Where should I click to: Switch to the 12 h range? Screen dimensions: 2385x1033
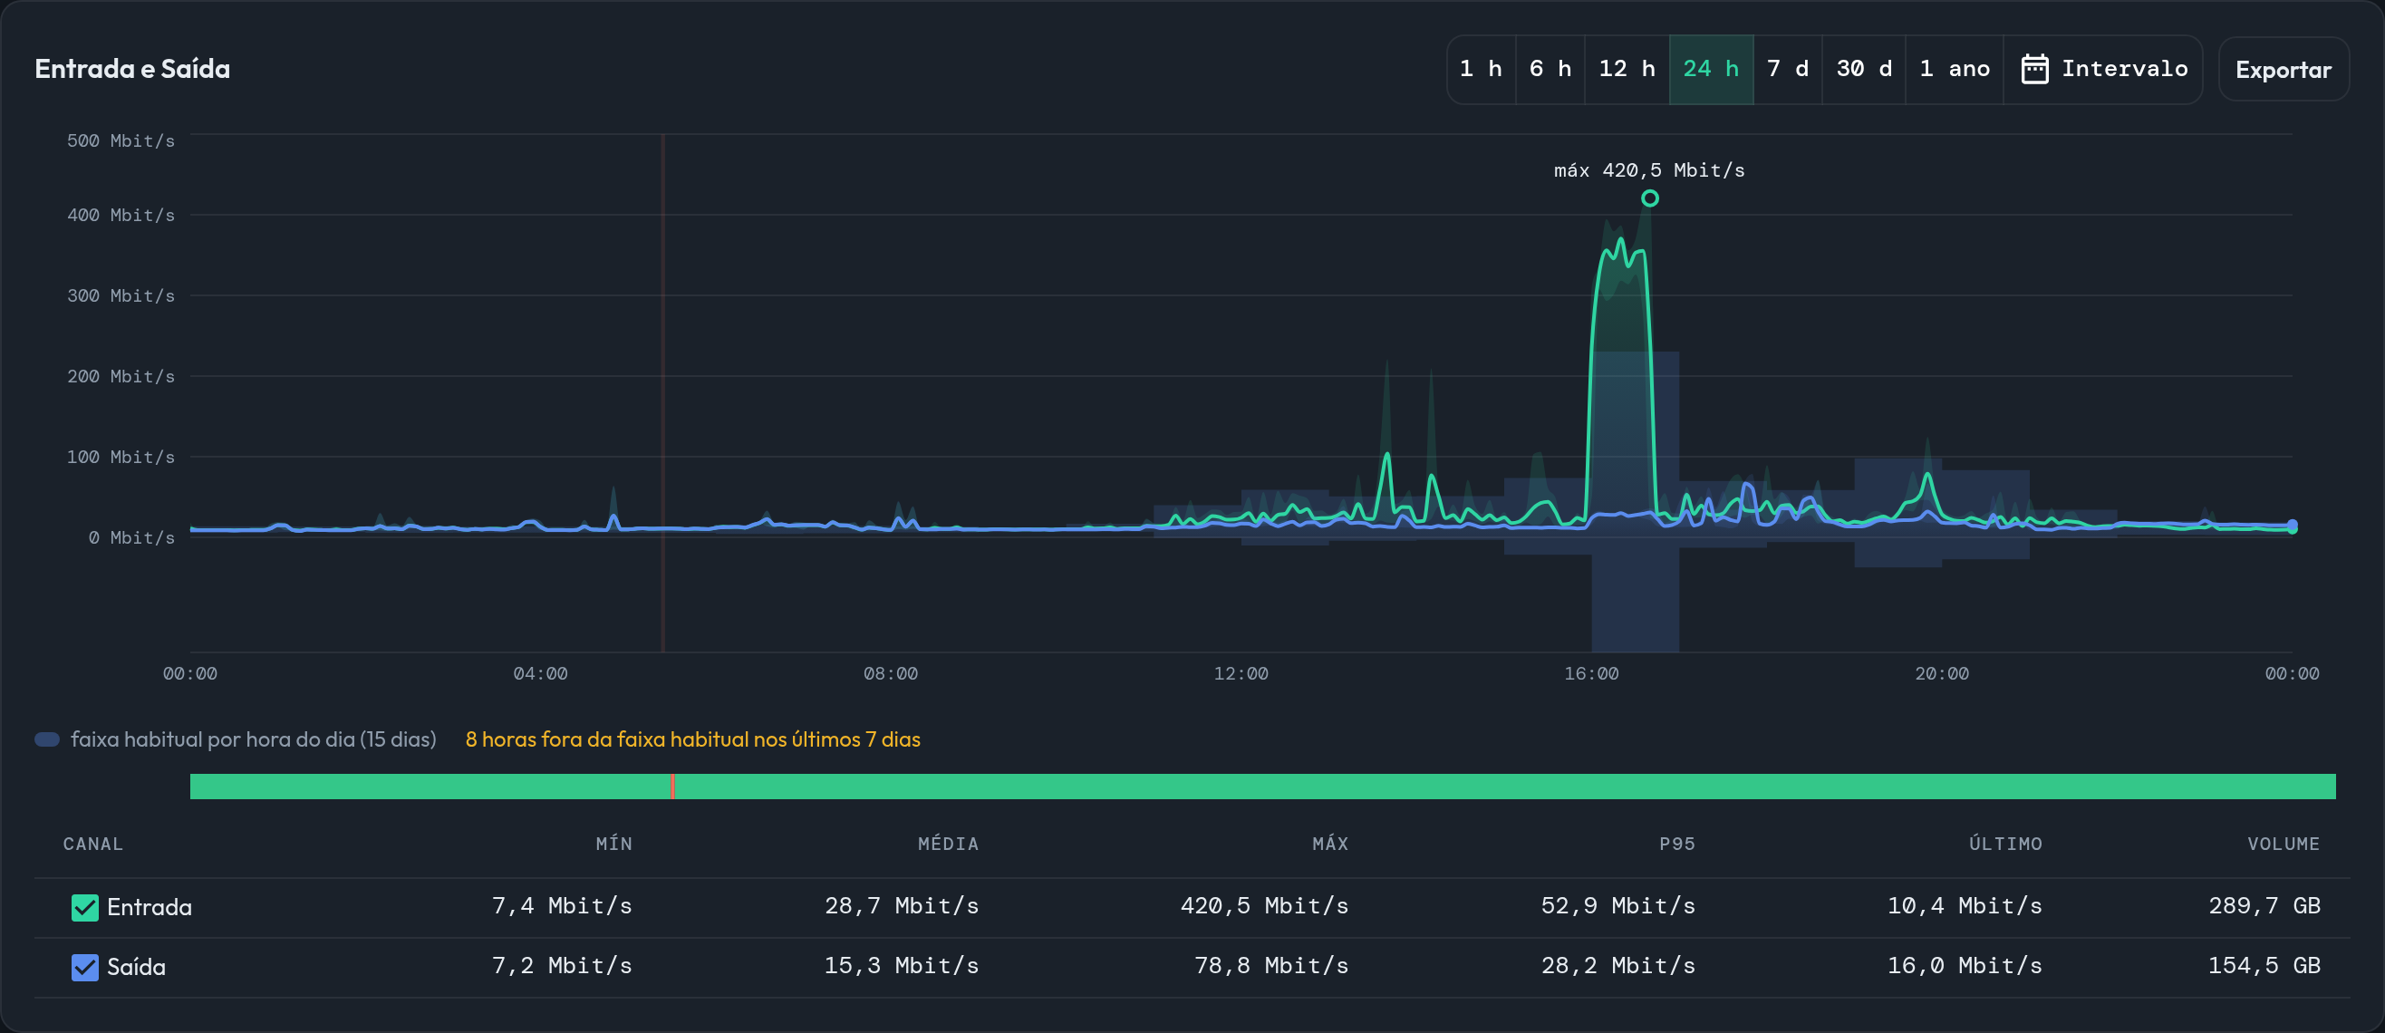click(x=1627, y=70)
